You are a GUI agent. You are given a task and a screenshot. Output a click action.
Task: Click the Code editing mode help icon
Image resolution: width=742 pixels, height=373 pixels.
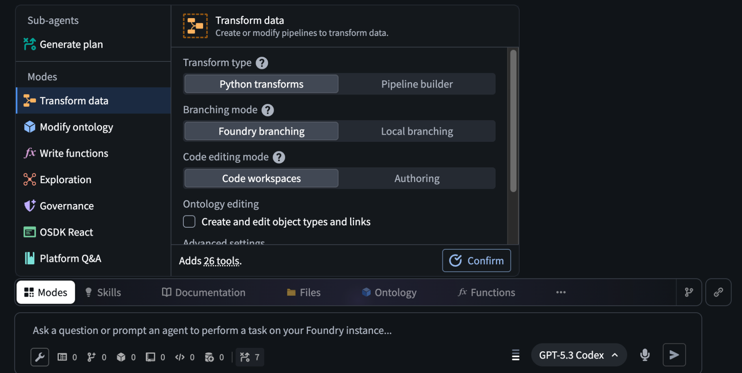[279, 157]
